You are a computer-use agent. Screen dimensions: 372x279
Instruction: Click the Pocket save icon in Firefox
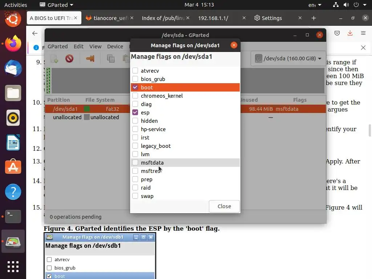pos(337,33)
